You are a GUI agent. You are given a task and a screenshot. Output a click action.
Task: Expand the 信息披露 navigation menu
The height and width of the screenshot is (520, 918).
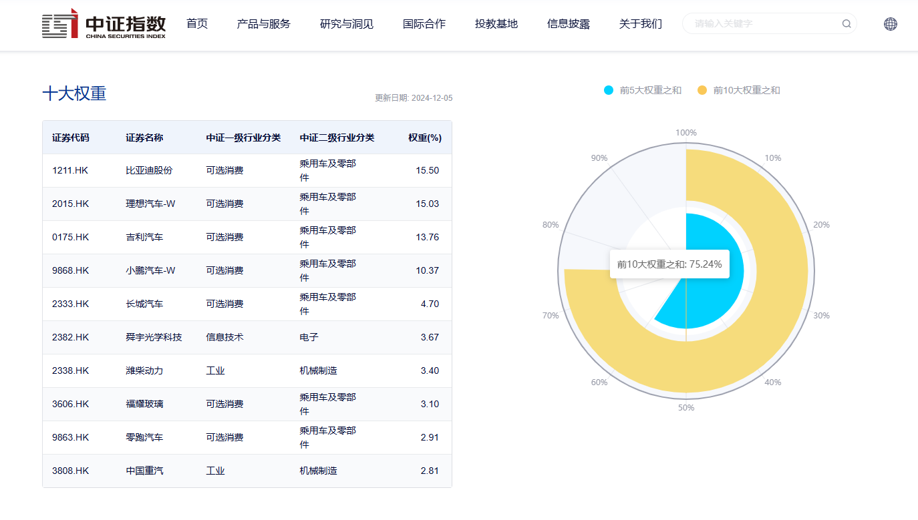(569, 24)
